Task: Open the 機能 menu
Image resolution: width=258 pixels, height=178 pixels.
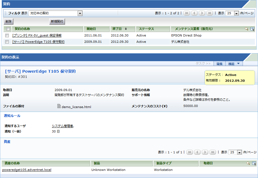Action: click(x=234, y=64)
